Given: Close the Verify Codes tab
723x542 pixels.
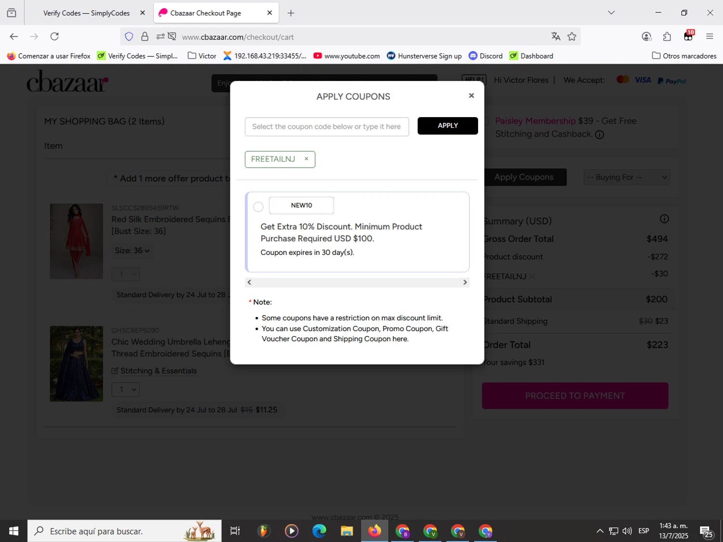Looking at the screenshot, I should coord(142,13).
